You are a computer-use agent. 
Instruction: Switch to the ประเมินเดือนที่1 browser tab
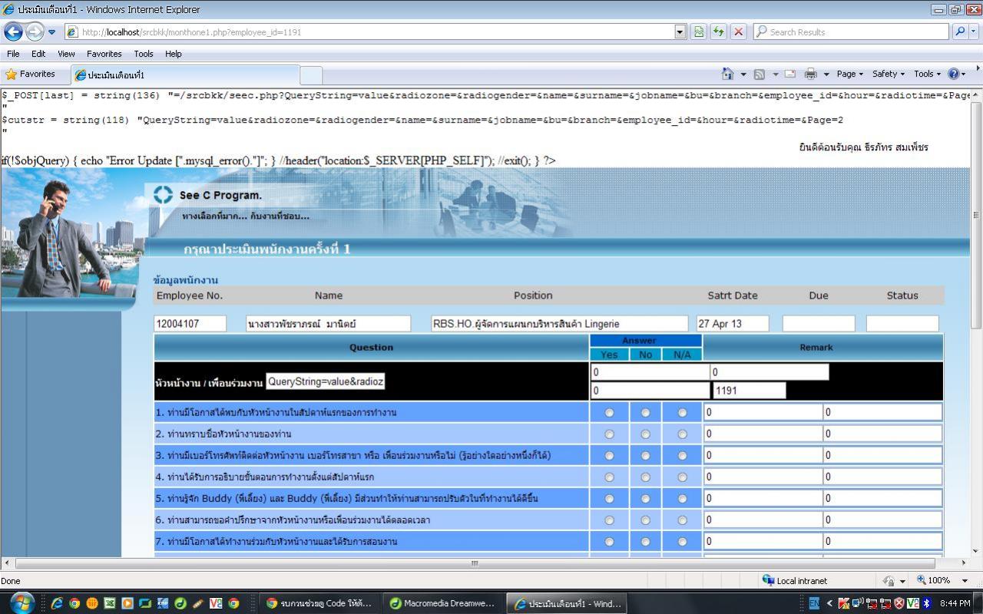tap(184, 74)
